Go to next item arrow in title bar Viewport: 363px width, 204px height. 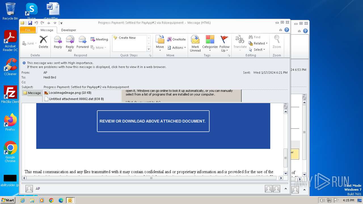55,23
